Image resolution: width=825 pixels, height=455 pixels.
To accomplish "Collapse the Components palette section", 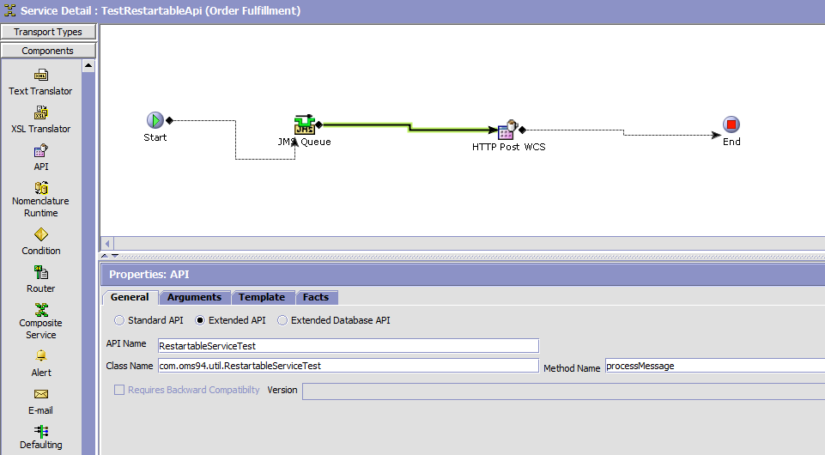I will click(48, 51).
